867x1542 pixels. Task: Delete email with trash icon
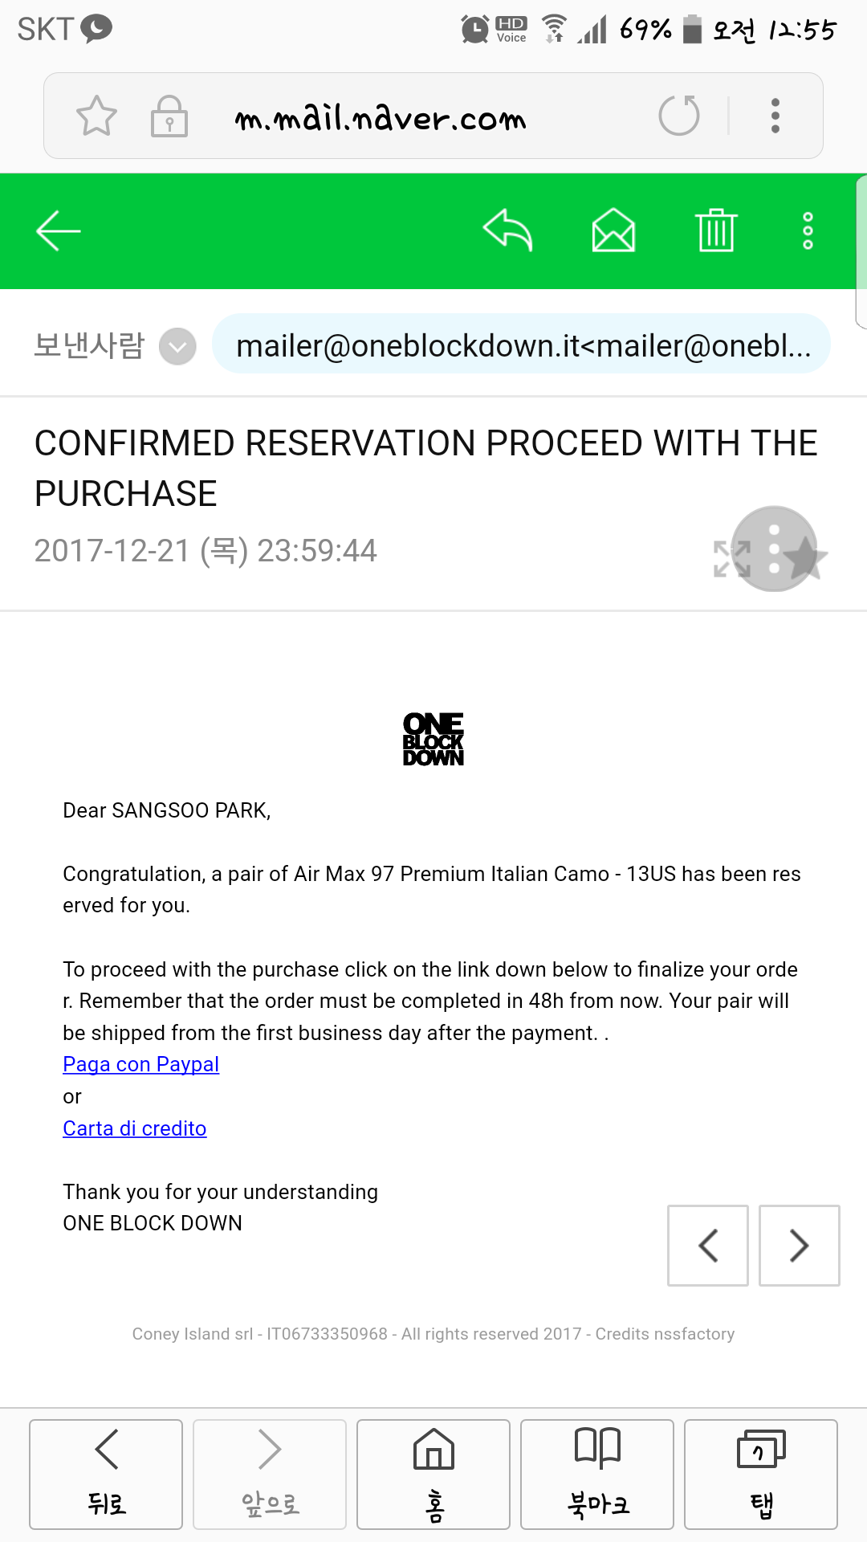click(x=716, y=231)
